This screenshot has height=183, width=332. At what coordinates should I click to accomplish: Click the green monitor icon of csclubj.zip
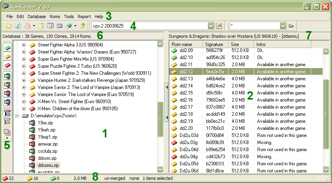pyautogui.click(x=32, y=151)
